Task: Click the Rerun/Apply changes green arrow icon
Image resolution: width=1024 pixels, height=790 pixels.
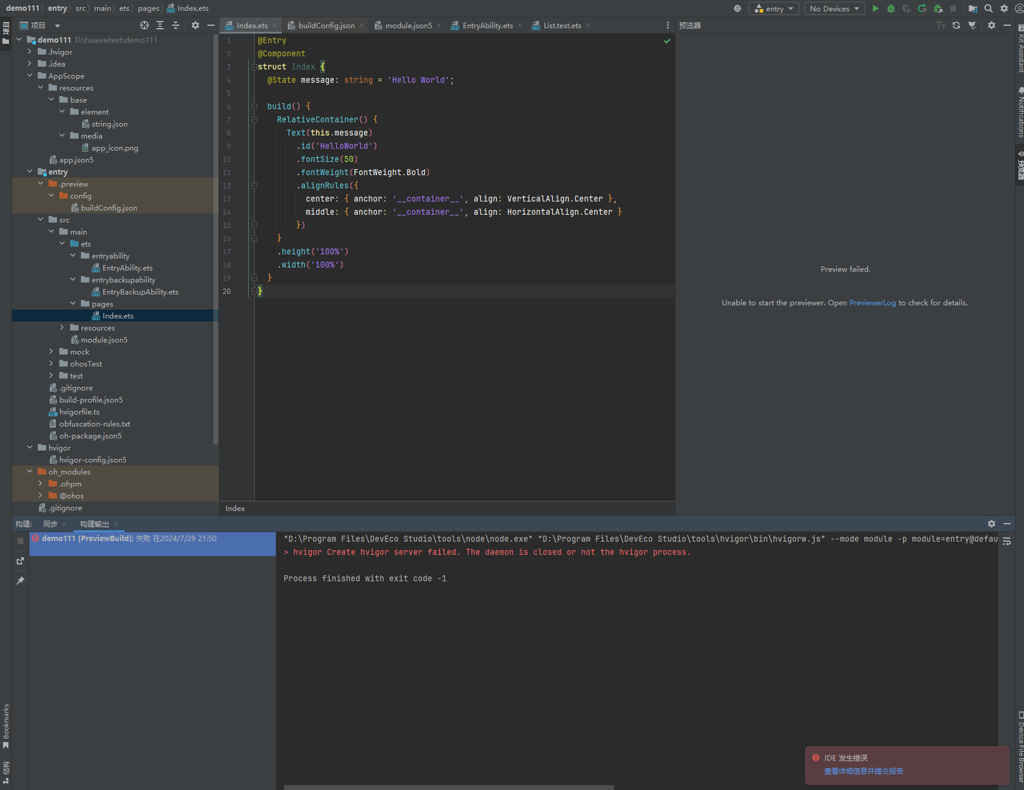Action: (922, 8)
